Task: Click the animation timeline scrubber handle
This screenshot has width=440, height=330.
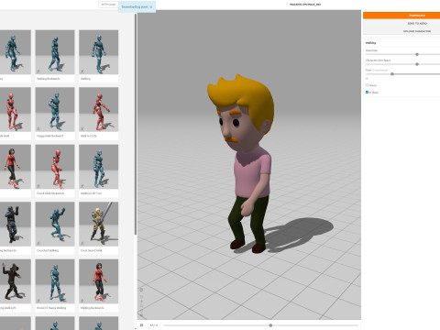Action: [x=270, y=325]
